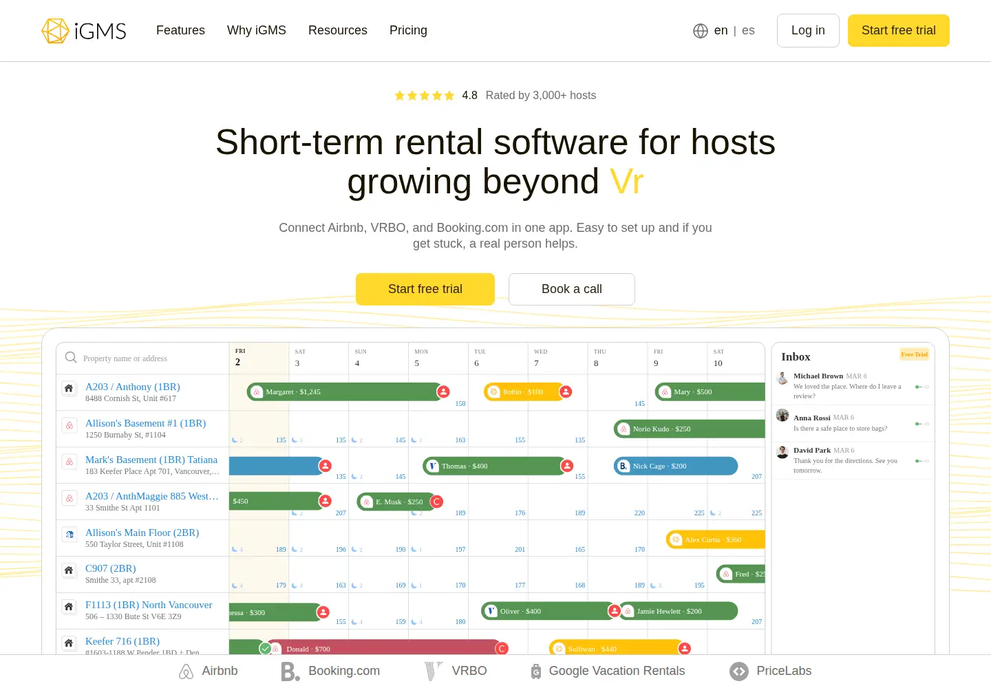Viewport: 991px width, 688px height.
Task: Open the Resources menu
Action: (x=338, y=30)
